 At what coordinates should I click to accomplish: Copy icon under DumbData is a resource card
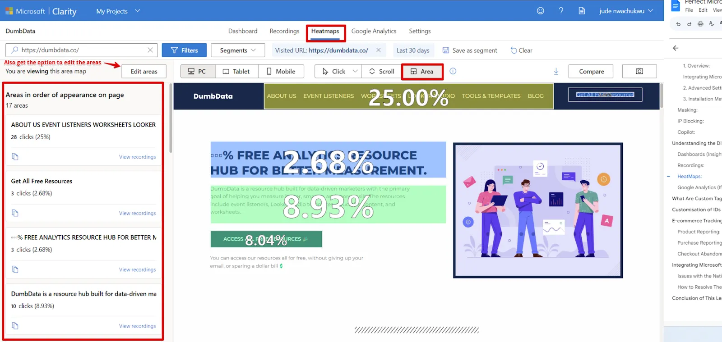point(15,326)
